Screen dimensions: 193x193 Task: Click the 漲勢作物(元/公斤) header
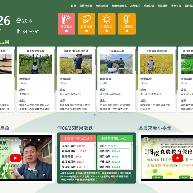[x=78, y=138]
